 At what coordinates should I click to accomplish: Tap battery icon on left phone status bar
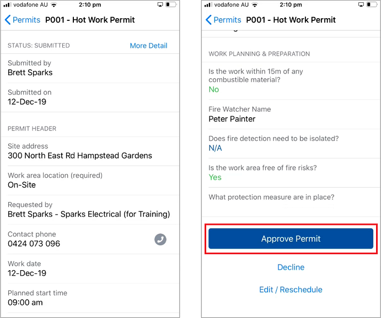[171, 4]
